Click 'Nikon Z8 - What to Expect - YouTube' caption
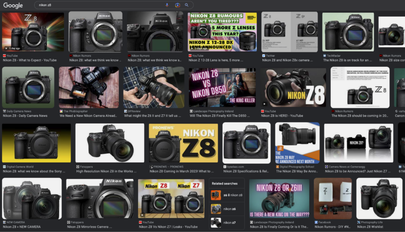Image resolution: width=405 pixels, height=232 pixels. tap(30, 60)
